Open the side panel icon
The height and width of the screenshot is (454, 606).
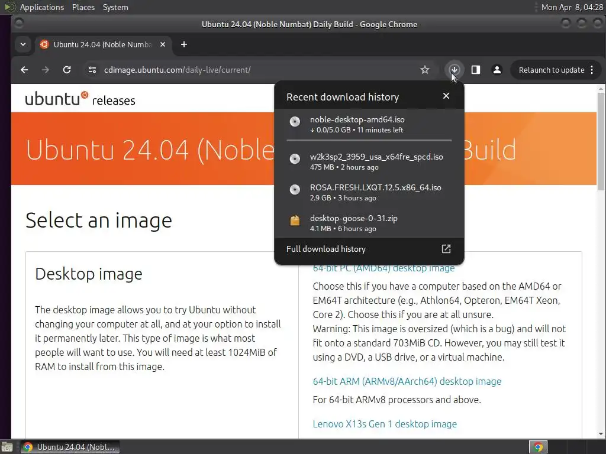point(476,70)
